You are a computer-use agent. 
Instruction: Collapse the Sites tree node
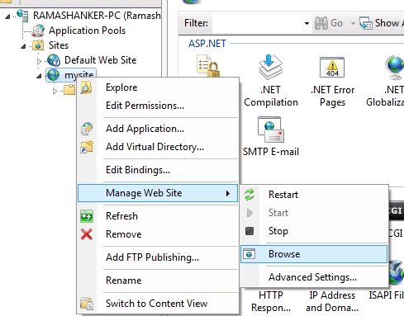[x=24, y=46]
